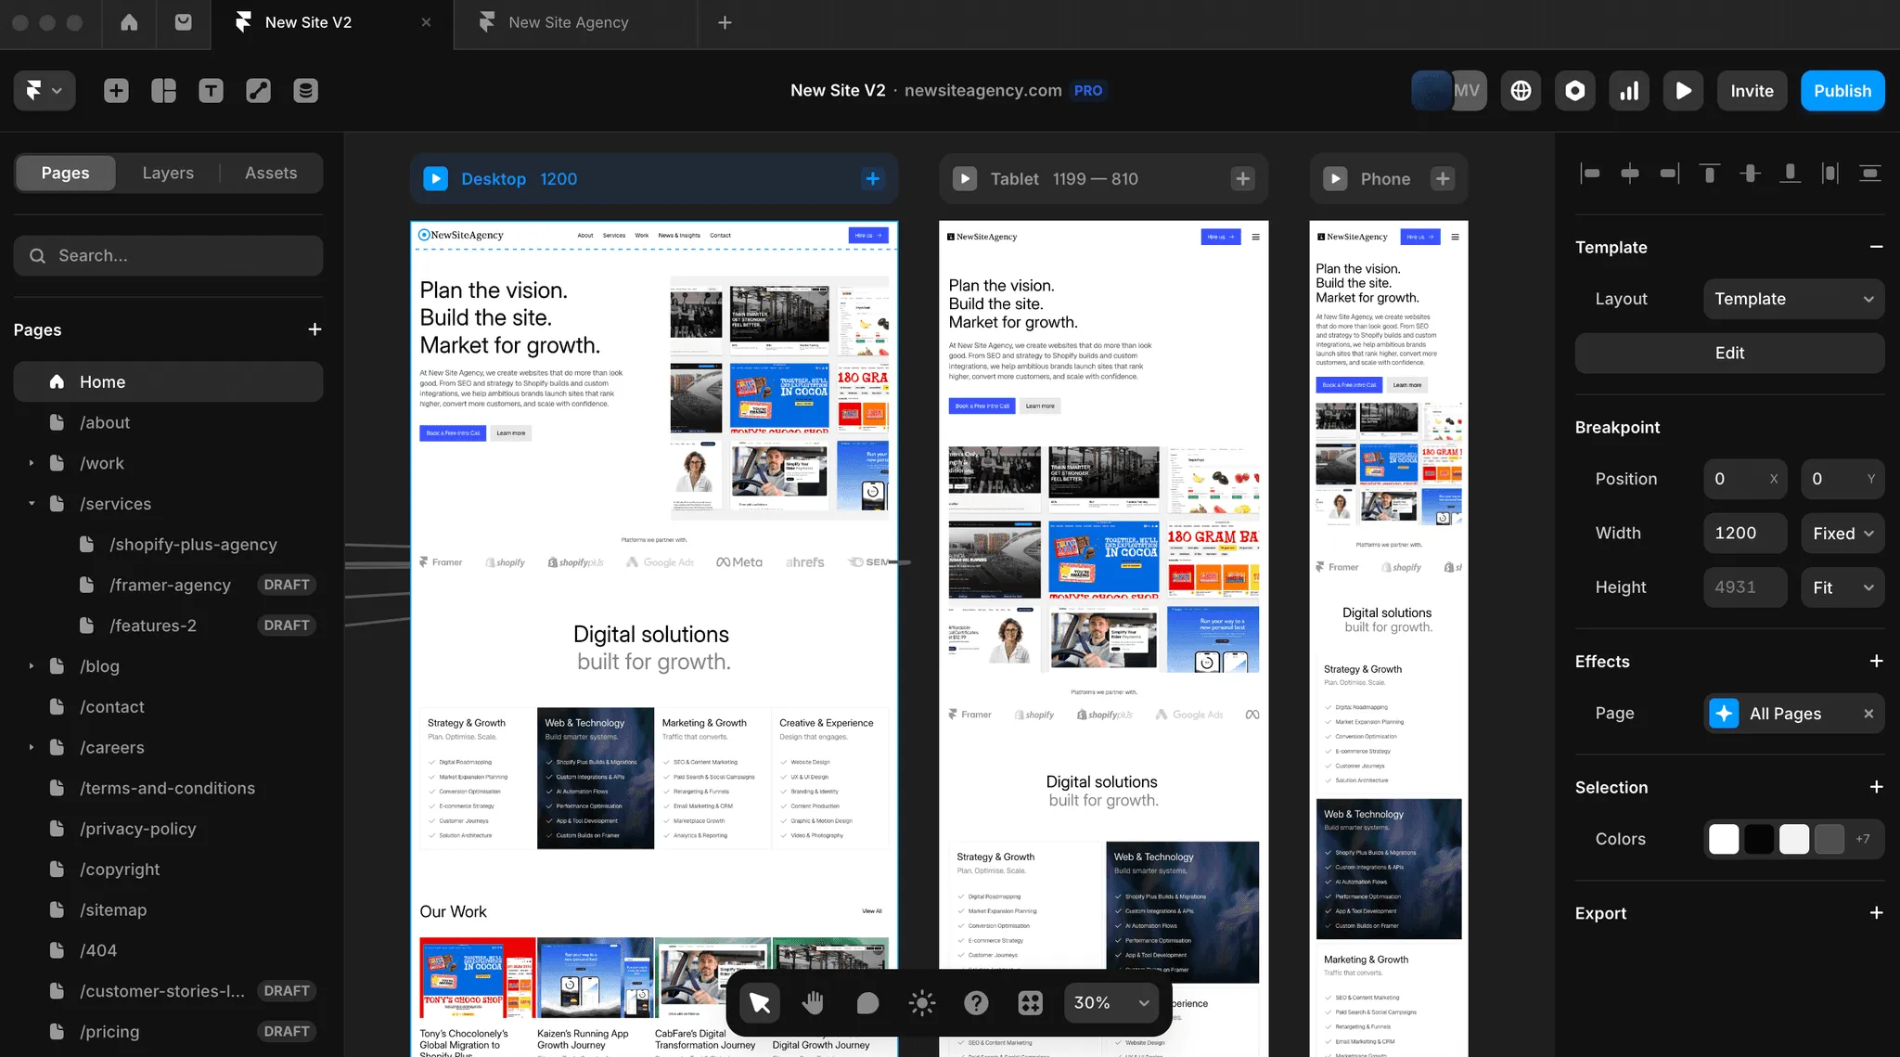Viewport: 1900px width, 1057px height.
Task: Add breakpoint after Phone plus icon
Action: [x=1443, y=178]
